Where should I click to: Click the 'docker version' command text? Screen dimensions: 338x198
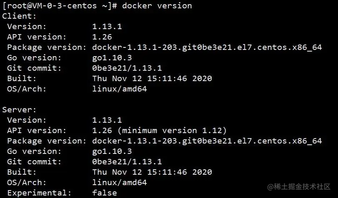pyautogui.click(x=157, y=6)
